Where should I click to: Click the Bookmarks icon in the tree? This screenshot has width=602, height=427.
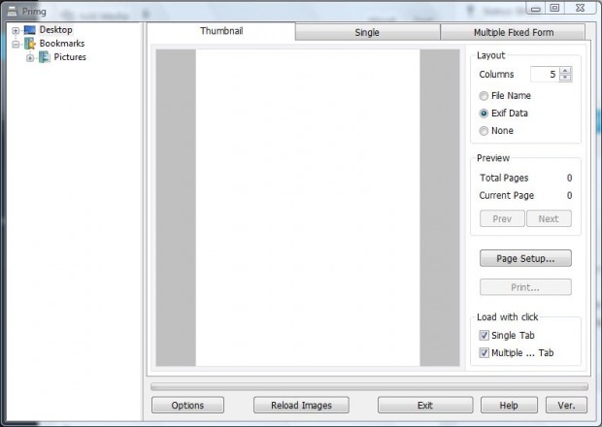click(29, 44)
